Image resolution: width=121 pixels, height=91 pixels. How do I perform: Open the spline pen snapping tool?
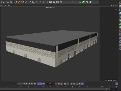click(x=16, y=2)
